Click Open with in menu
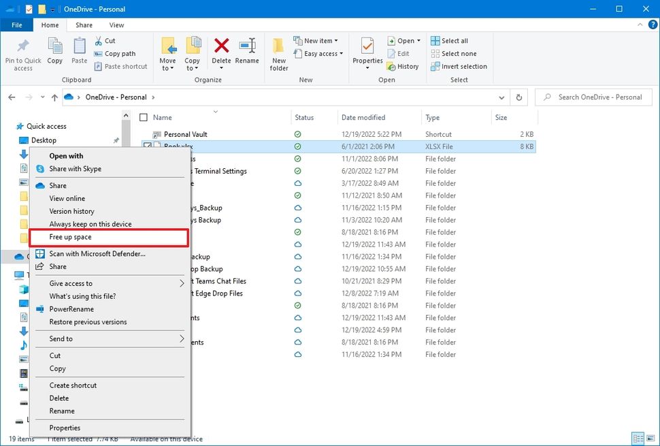The image size is (660, 446). (66, 156)
